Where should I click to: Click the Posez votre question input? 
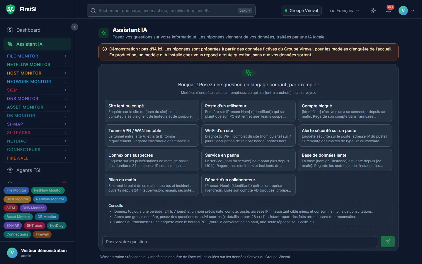pos(240,242)
